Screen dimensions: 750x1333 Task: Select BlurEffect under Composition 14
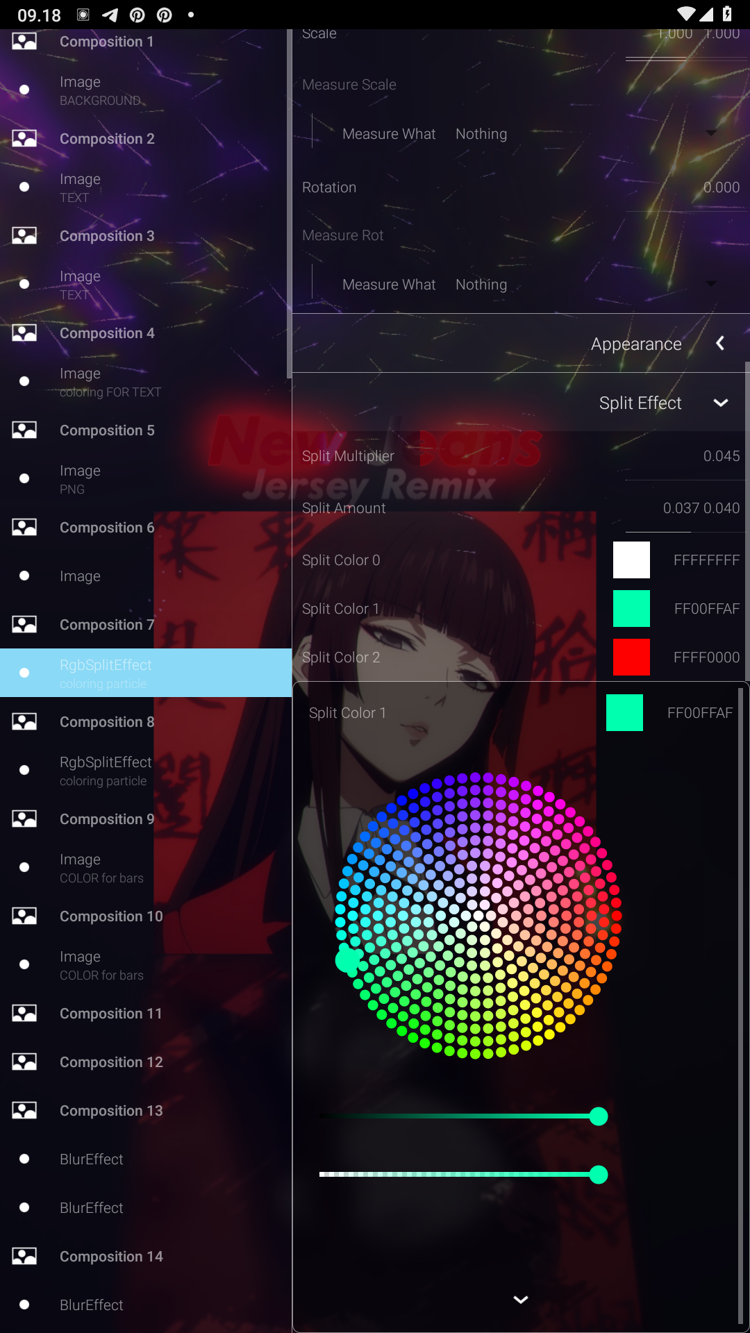click(x=144, y=1305)
